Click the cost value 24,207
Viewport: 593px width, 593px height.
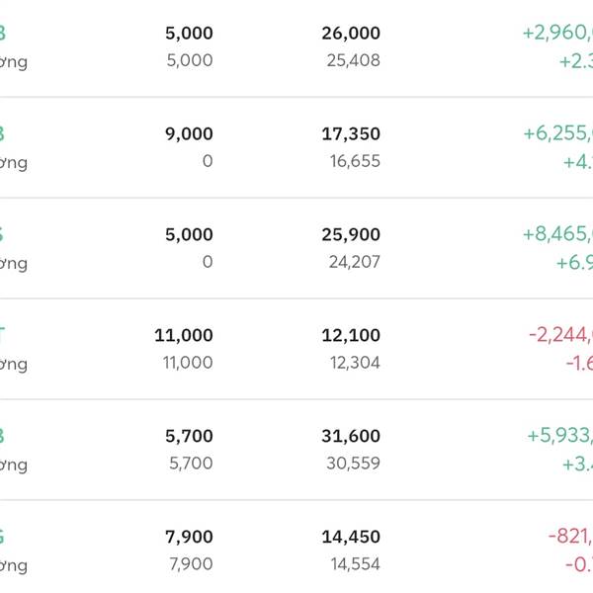click(x=354, y=262)
